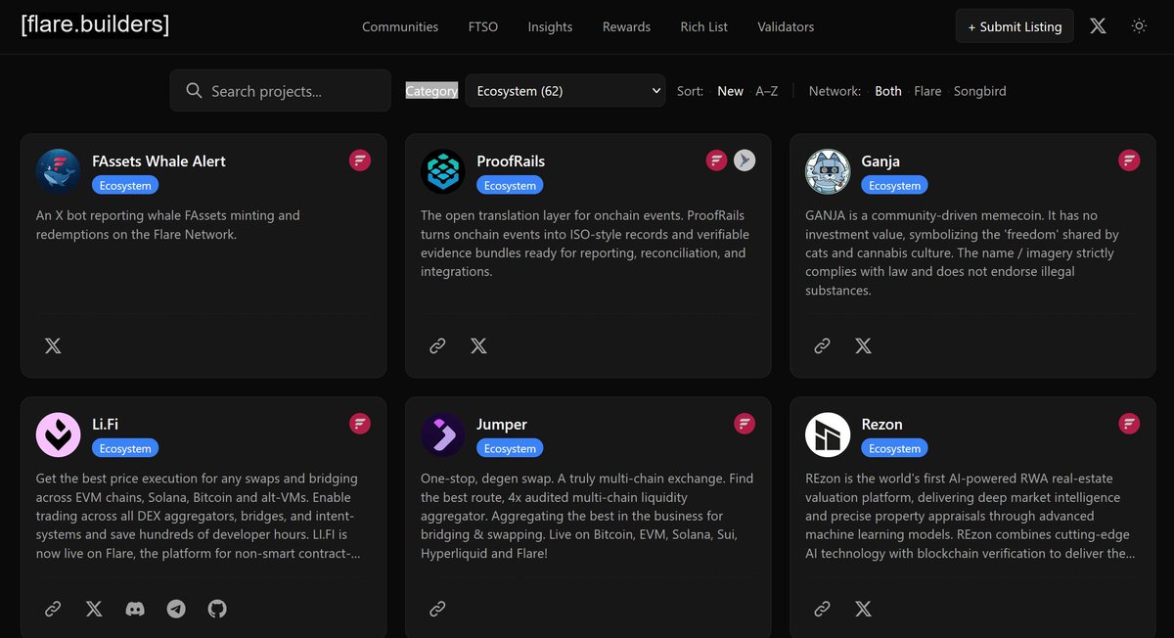Set network filter to Both
This screenshot has width=1174, height=638.
(888, 91)
